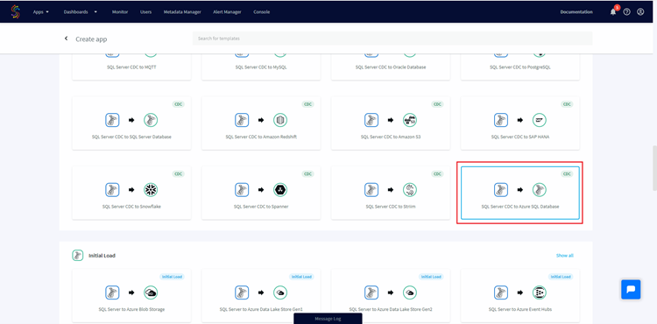Image resolution: width=657 pixels, height=324 pixels.
Task: Open the Dashboards dropdown menu
Action: [81, 11]
